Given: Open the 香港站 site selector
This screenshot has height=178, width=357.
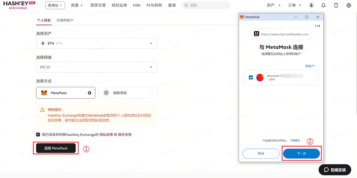Looking at the screenshot, I should 55,5.
